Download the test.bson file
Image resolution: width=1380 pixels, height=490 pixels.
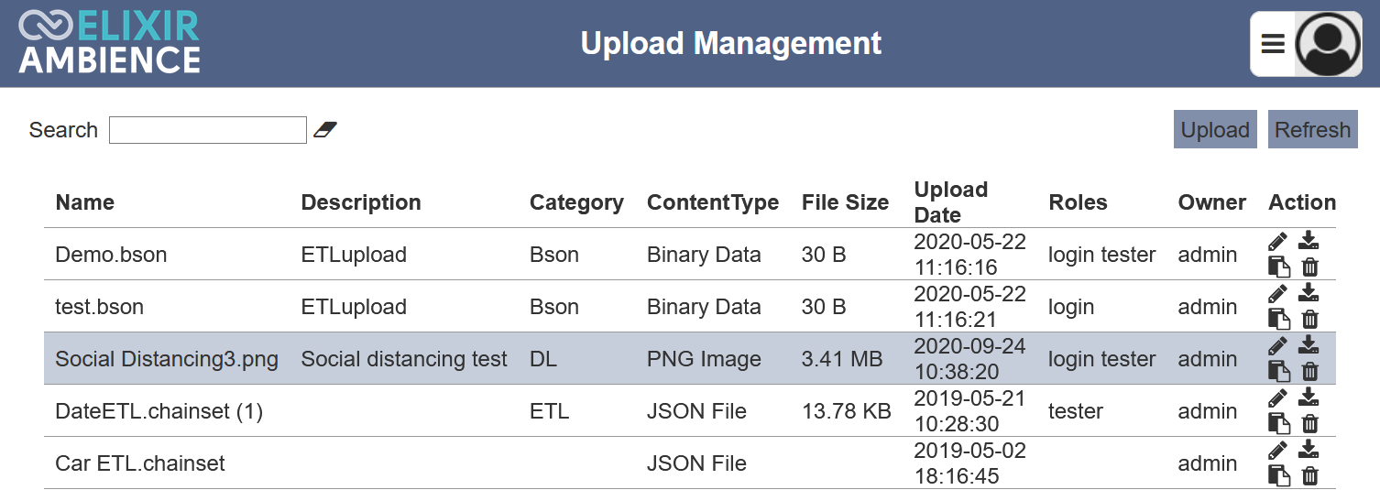click(x=1309, y=293)
